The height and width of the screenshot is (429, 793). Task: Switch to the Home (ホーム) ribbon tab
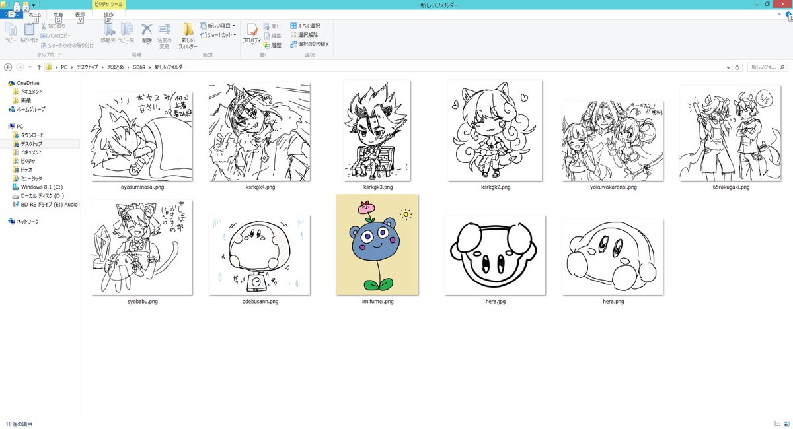point(35,14)
